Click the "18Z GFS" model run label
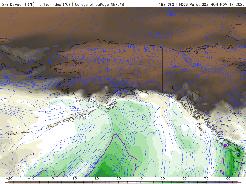 click(166, 4)
